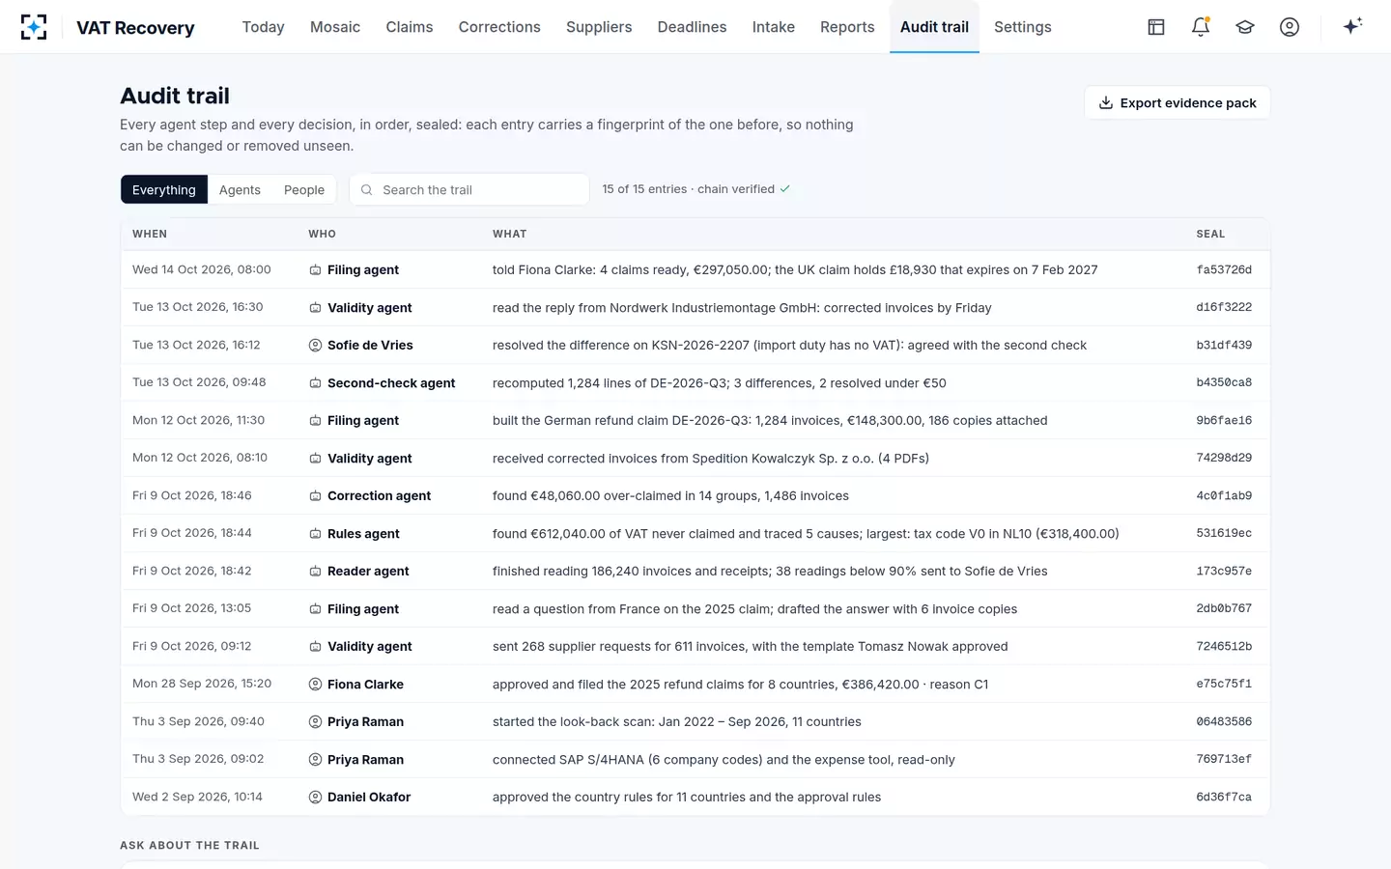Export evidence pack
The width and height of the screenshot is (1391, 869).
click(x=1178, y=103)
